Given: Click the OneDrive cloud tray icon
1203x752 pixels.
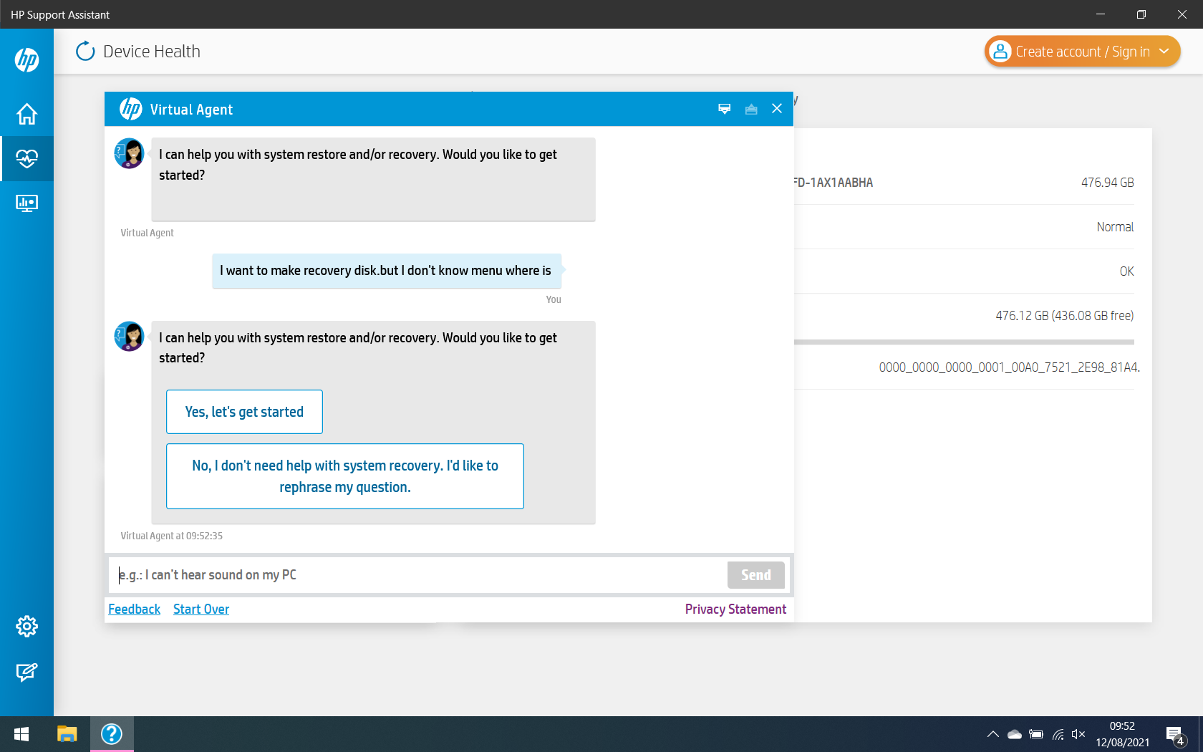Looking at the screenshot, I should click(x=1014, y=734).
